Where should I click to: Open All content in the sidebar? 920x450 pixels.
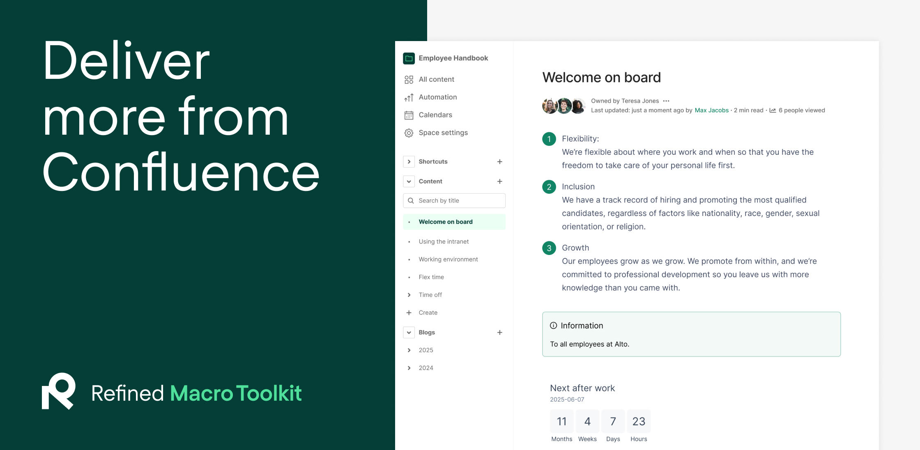point(436,79)
